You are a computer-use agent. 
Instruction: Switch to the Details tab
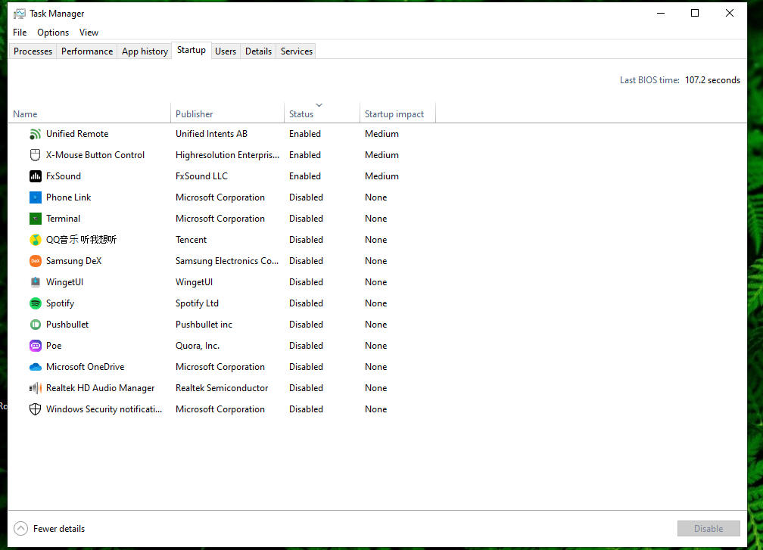coord(258,51)
